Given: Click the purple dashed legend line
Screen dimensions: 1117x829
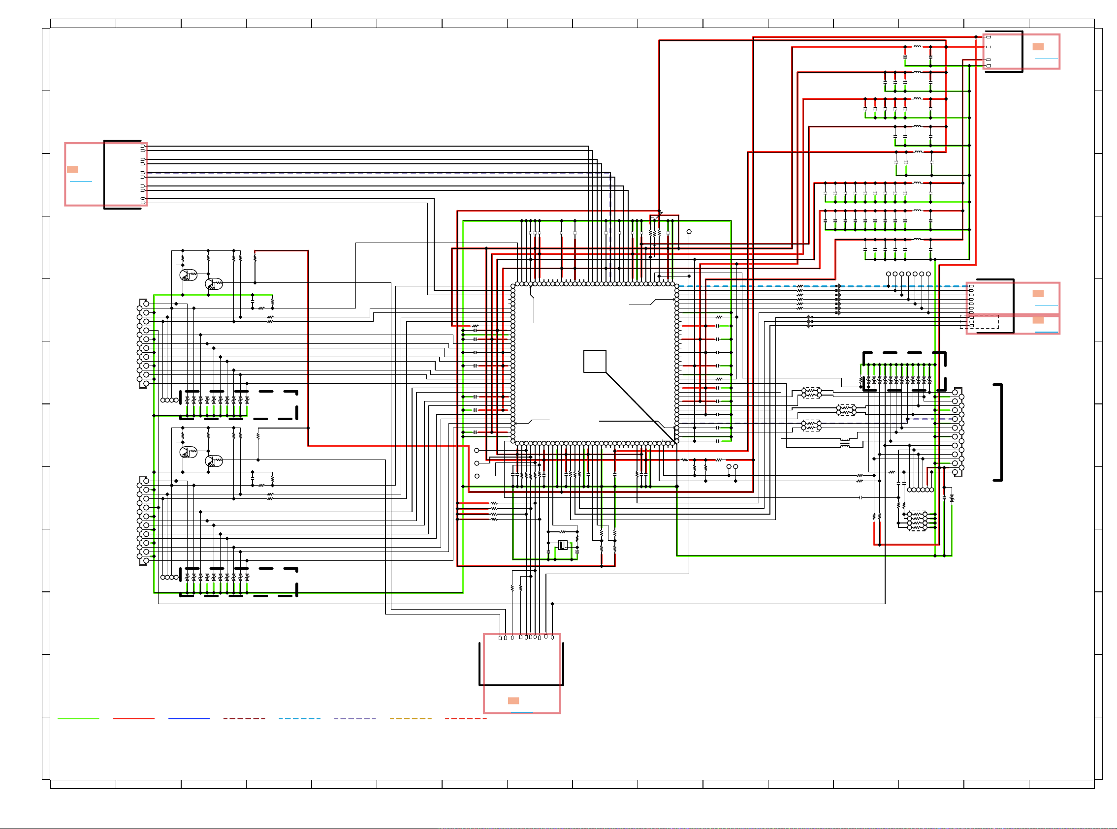Looking at the screenshot, I should coord(355,719).
